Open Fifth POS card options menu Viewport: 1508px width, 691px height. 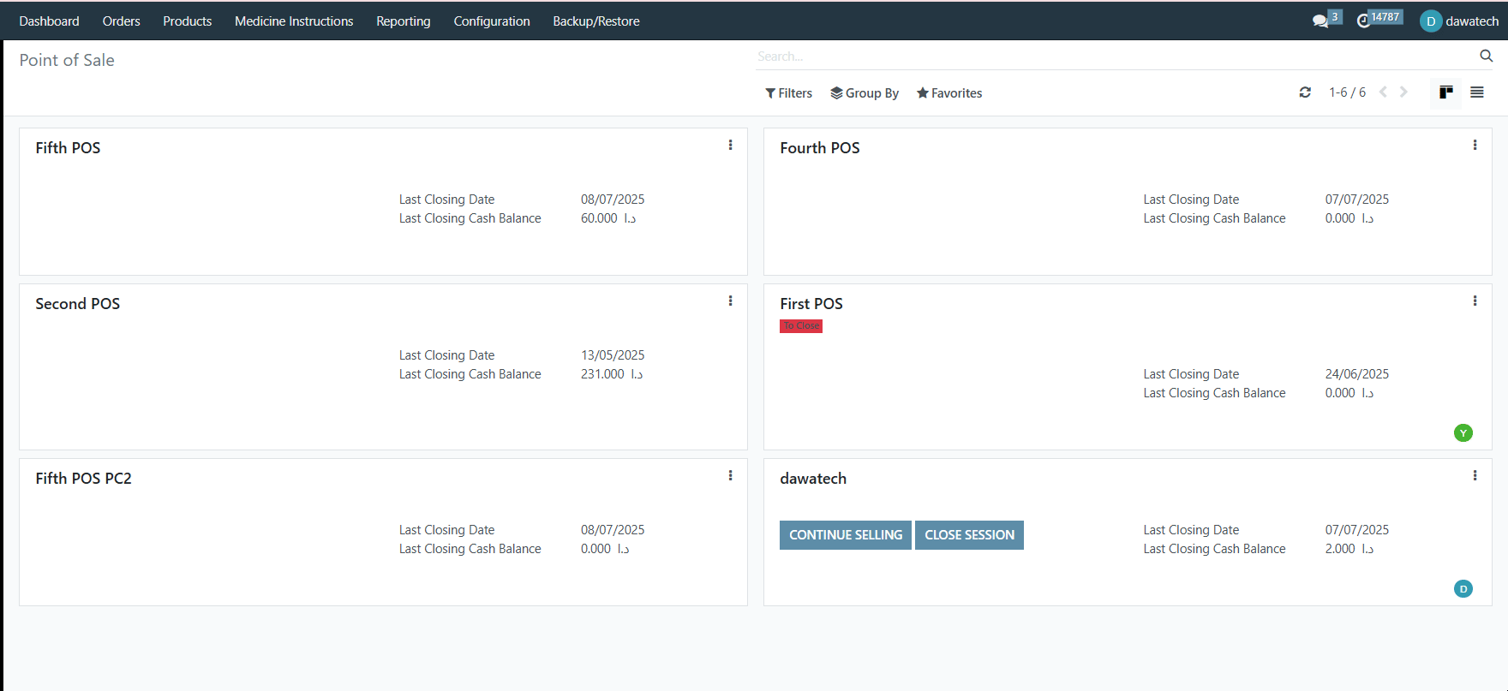pyautogui.click(x=731, y=146)
